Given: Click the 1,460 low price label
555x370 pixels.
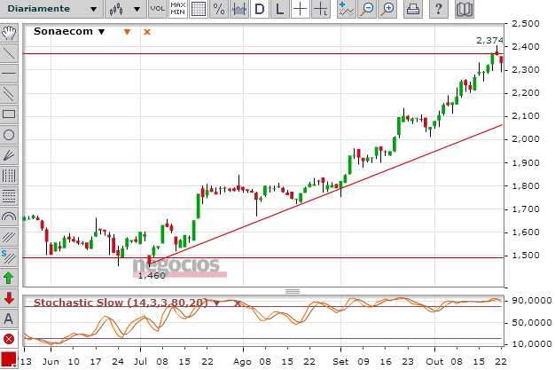Looking at the screenshot, I should (152, 275).
